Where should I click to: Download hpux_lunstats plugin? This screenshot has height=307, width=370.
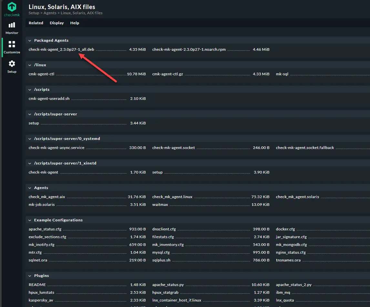click(x=41, y=292)
